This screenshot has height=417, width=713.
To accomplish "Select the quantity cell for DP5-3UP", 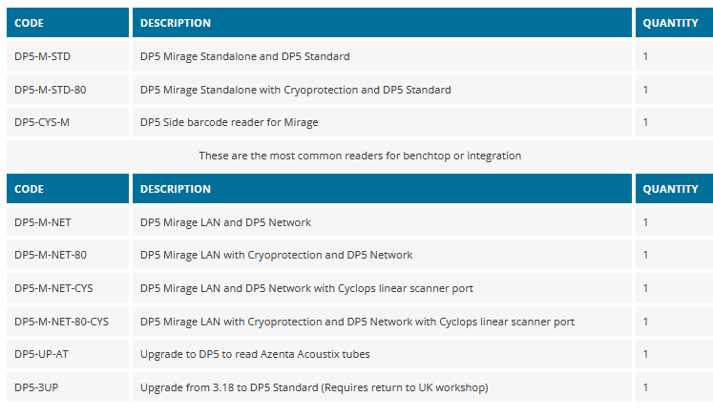I will (x=646, y=387).
